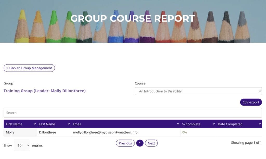Screen dimensions: 266x159
Task: Open the Date Completed sort chevron
Action: pos(260,124)
